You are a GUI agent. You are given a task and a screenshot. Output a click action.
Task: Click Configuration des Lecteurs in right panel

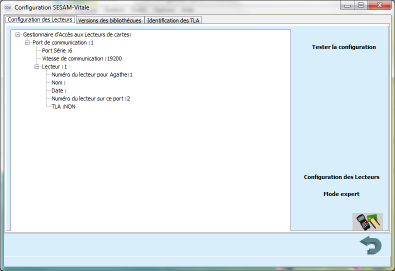click(341, 177)
